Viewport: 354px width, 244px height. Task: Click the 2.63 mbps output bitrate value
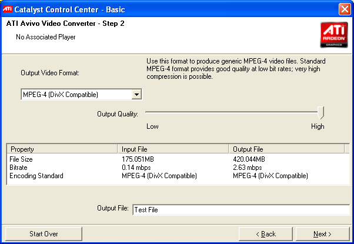248,168
